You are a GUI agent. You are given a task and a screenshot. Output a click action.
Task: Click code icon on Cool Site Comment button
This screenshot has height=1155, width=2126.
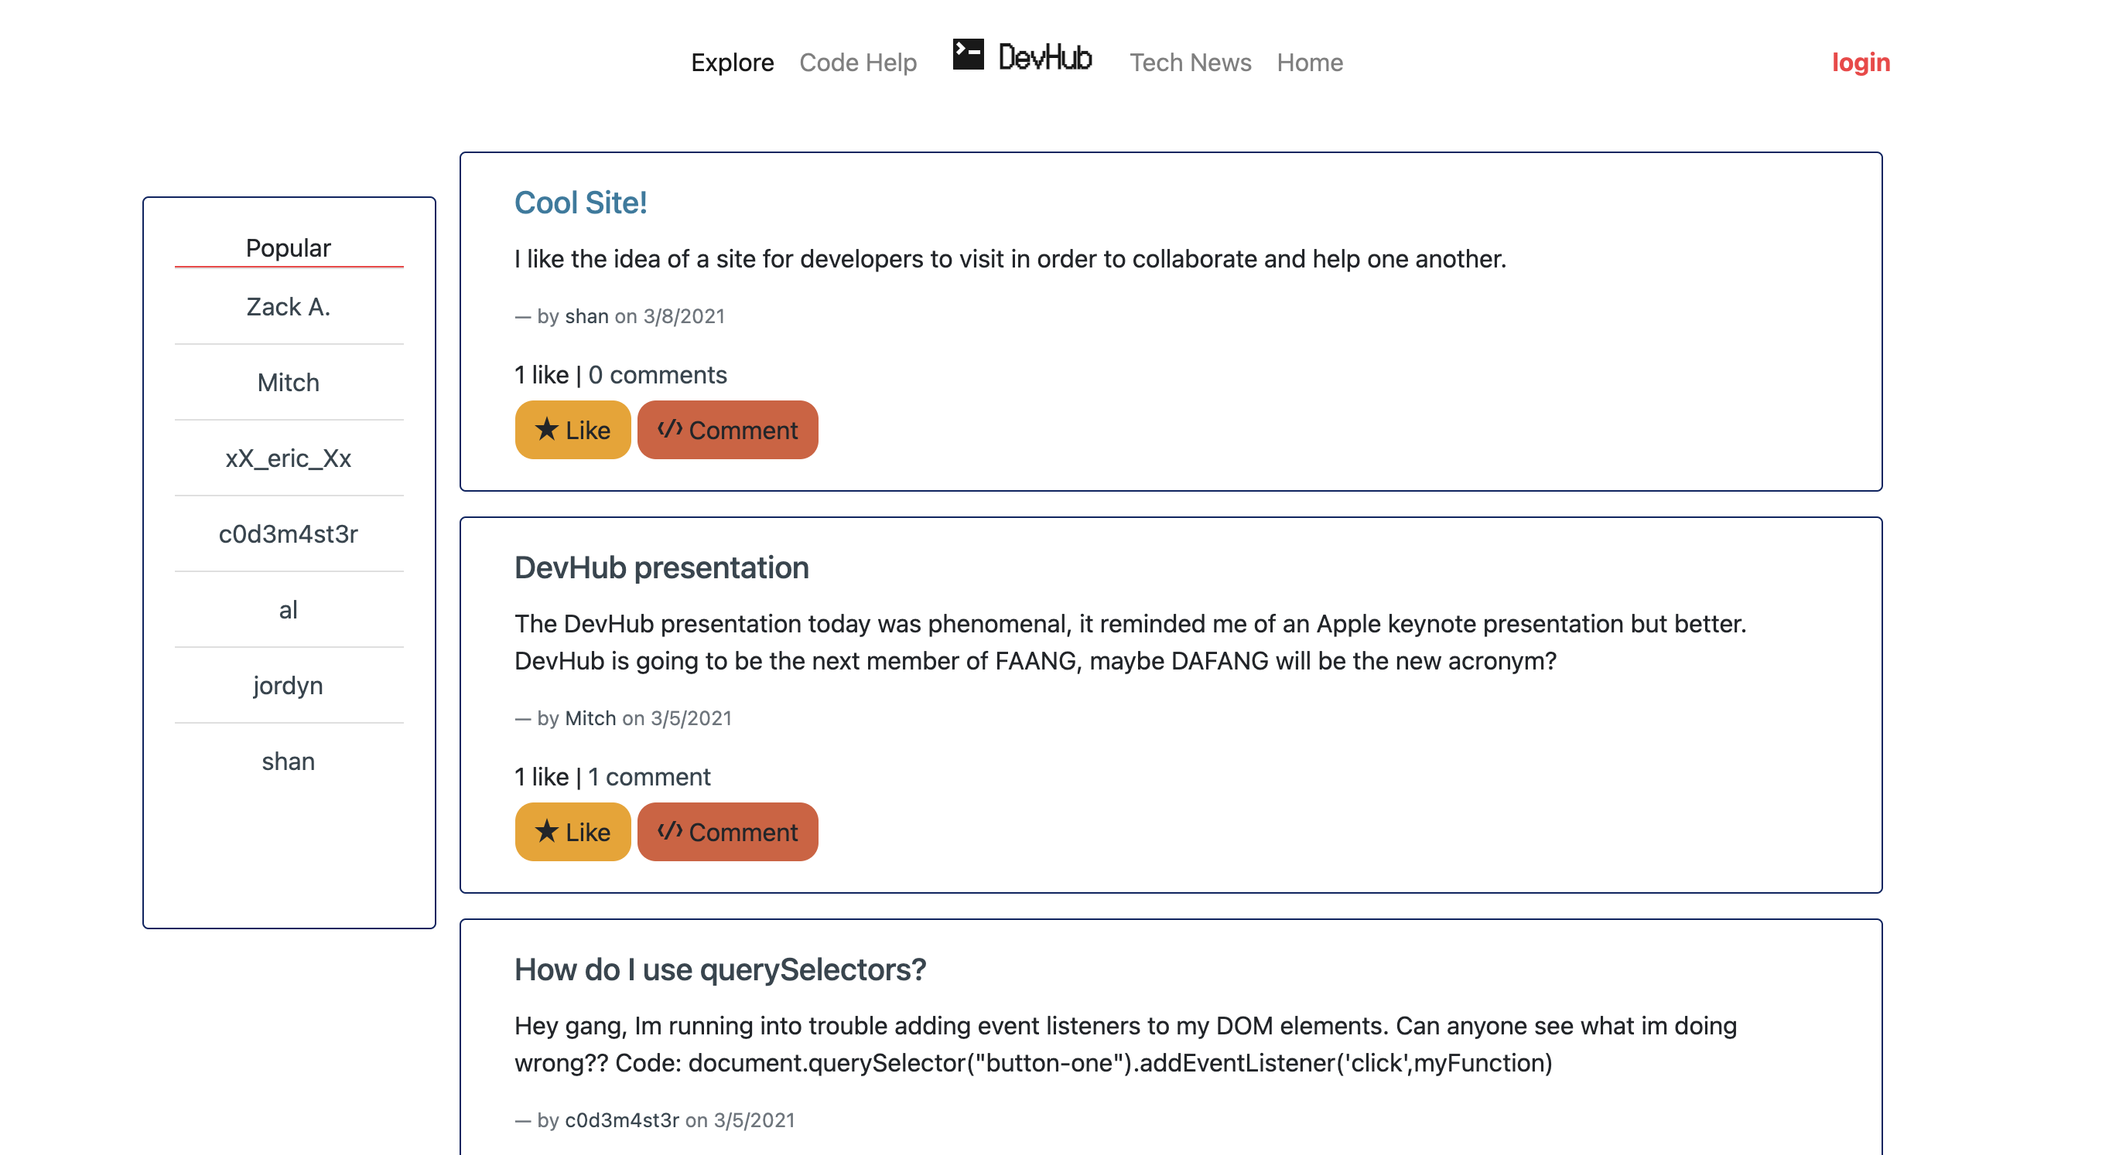tap(669, 428)
